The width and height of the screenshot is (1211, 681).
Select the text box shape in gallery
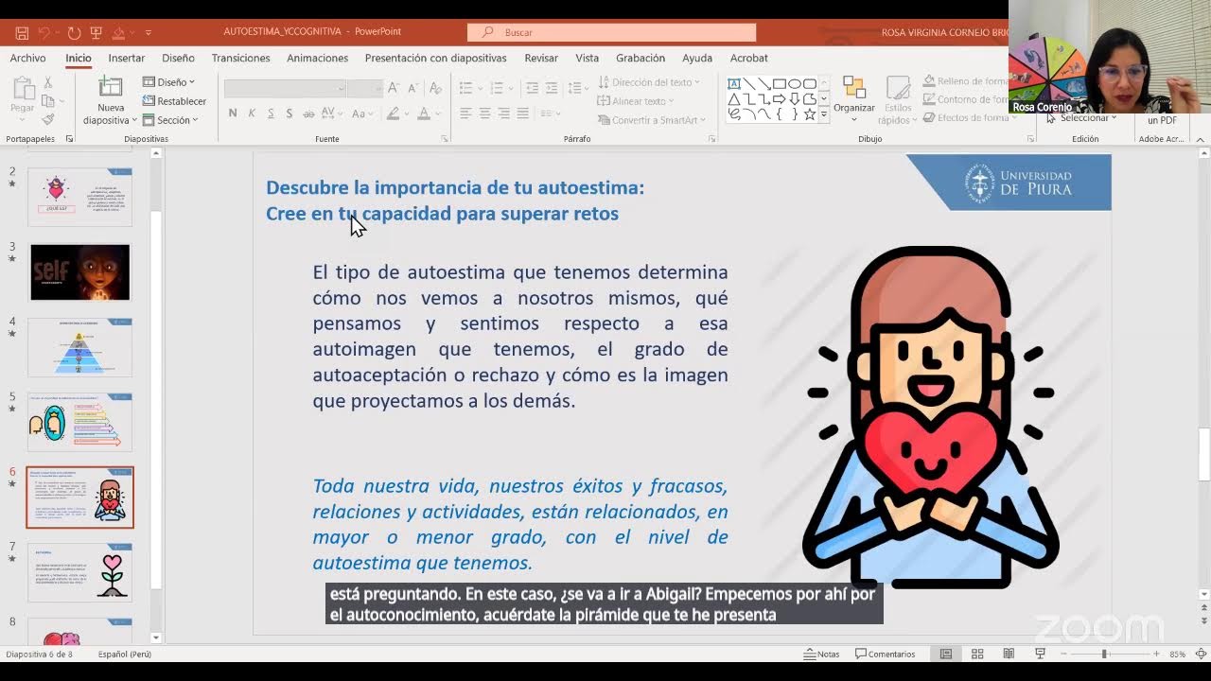pyautogui.click(x=733, y=83)
